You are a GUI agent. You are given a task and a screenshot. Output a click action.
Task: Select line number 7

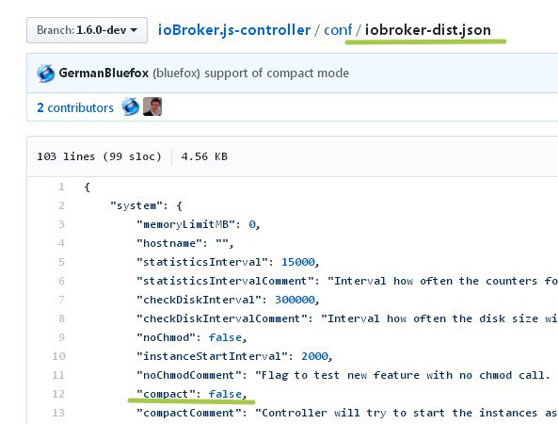(61, 300)
